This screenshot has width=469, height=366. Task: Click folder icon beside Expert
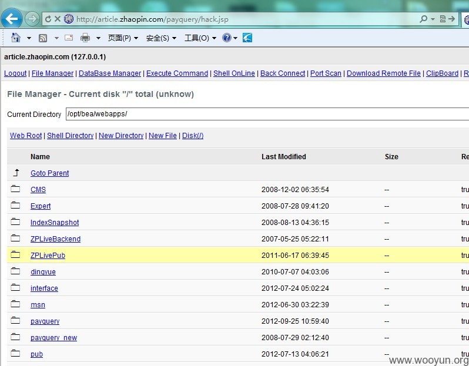point(15,206)
